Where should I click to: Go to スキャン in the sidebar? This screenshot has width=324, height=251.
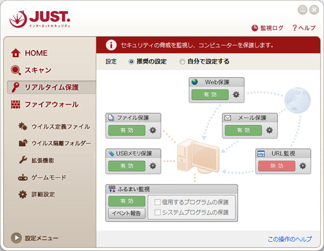click(x=37, y=70)
